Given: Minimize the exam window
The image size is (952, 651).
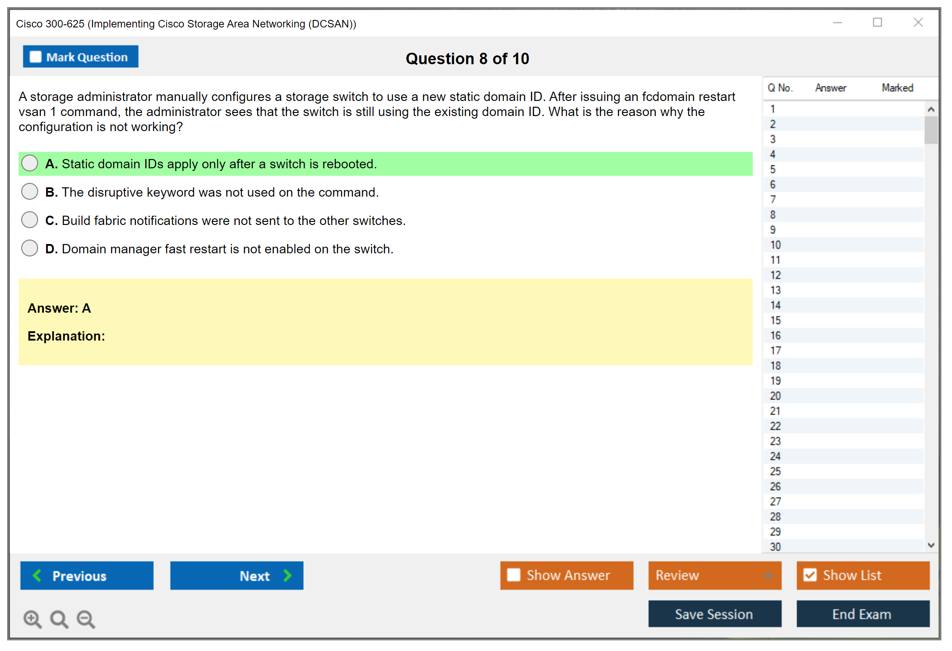Looking at the screenshot, I should [837, 23].
